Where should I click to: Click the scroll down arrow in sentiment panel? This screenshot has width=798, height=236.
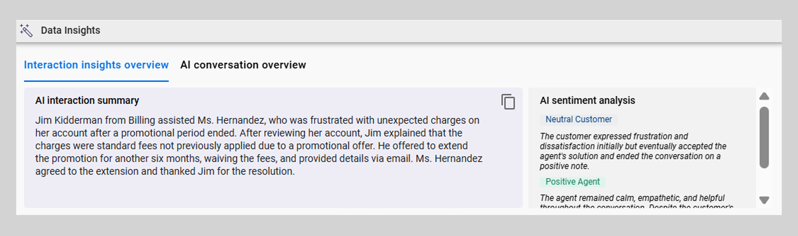764,200
